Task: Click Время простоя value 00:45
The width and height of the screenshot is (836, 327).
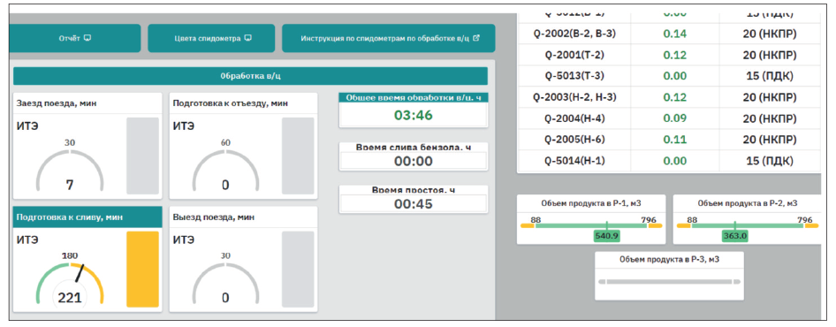Action: pos(414,203)
